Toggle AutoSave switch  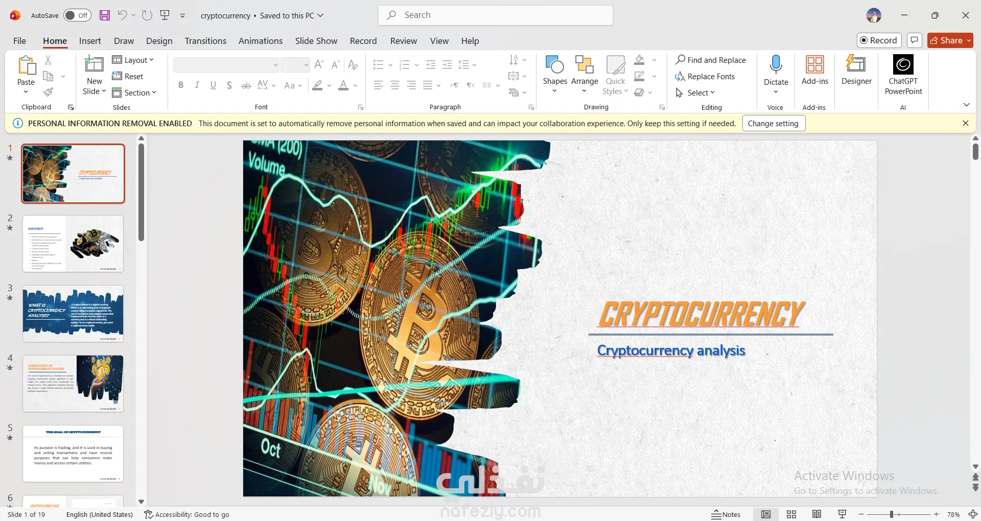(78, 15)
